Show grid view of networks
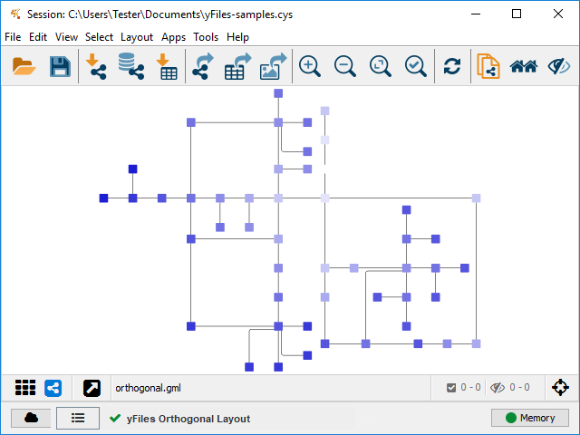The height and width of the screenshot is (435, 580). click(25, 388)
